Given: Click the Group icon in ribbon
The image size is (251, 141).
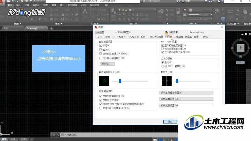Looking at the screenshot, I should (217, 11).
